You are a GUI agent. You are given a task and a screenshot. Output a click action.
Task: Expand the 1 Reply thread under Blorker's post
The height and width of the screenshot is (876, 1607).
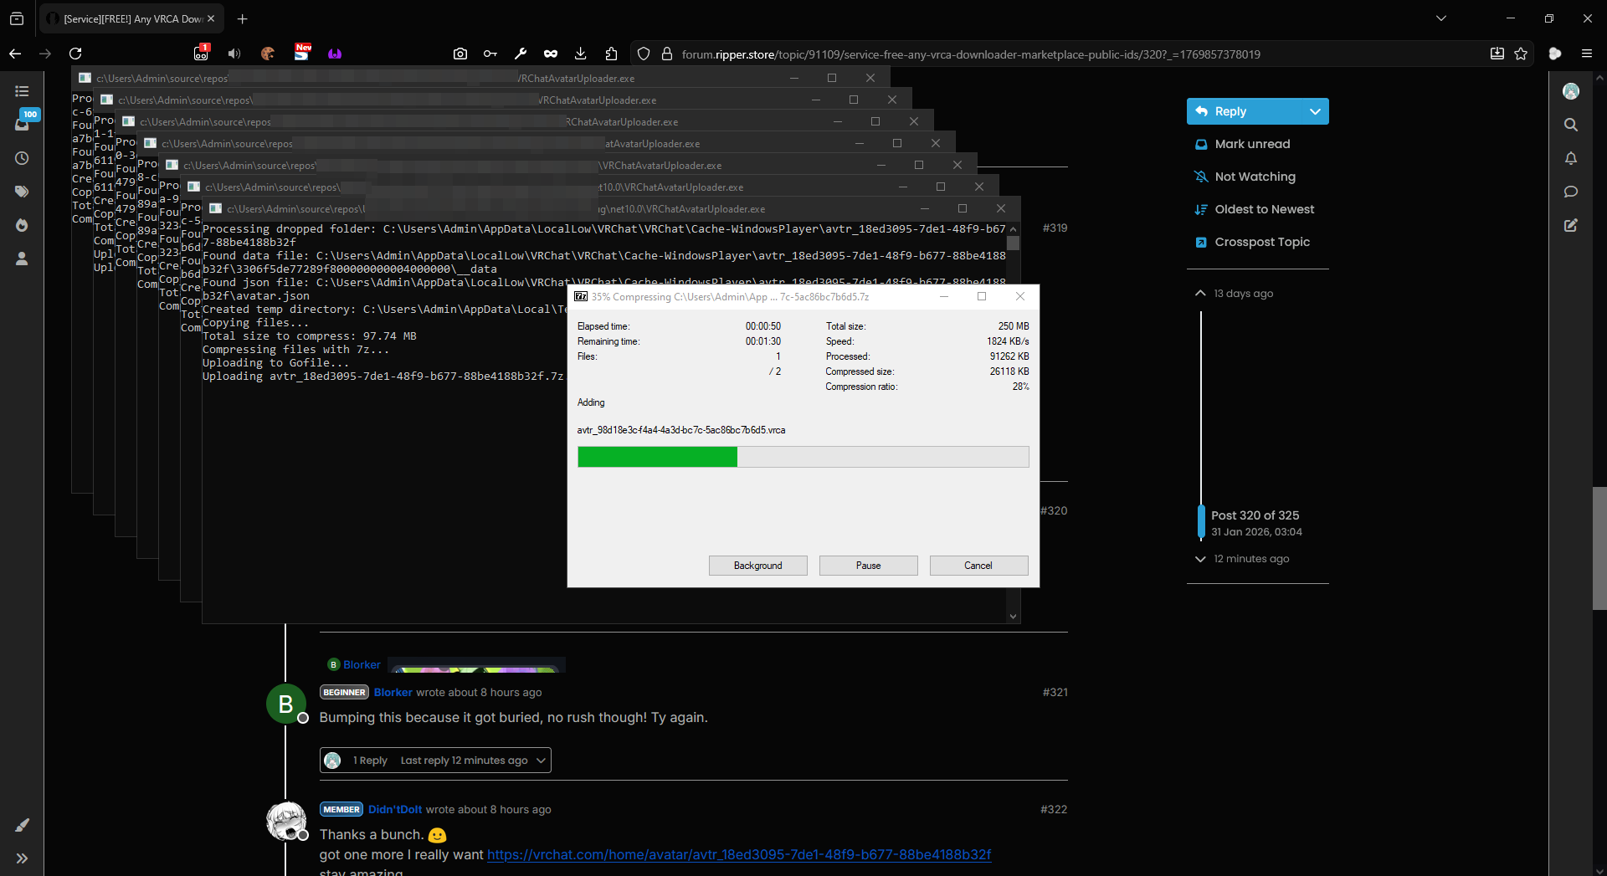(435, 761)
